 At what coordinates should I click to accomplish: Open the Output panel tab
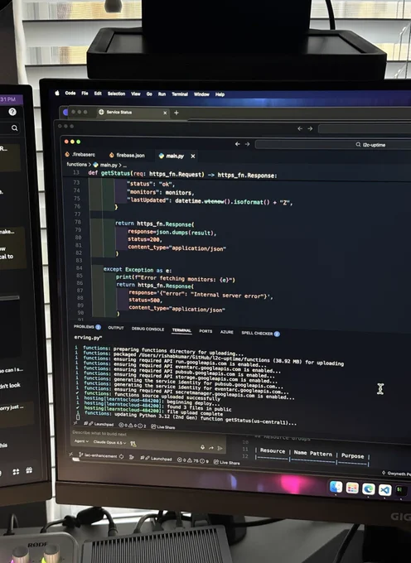pos(116,328)
